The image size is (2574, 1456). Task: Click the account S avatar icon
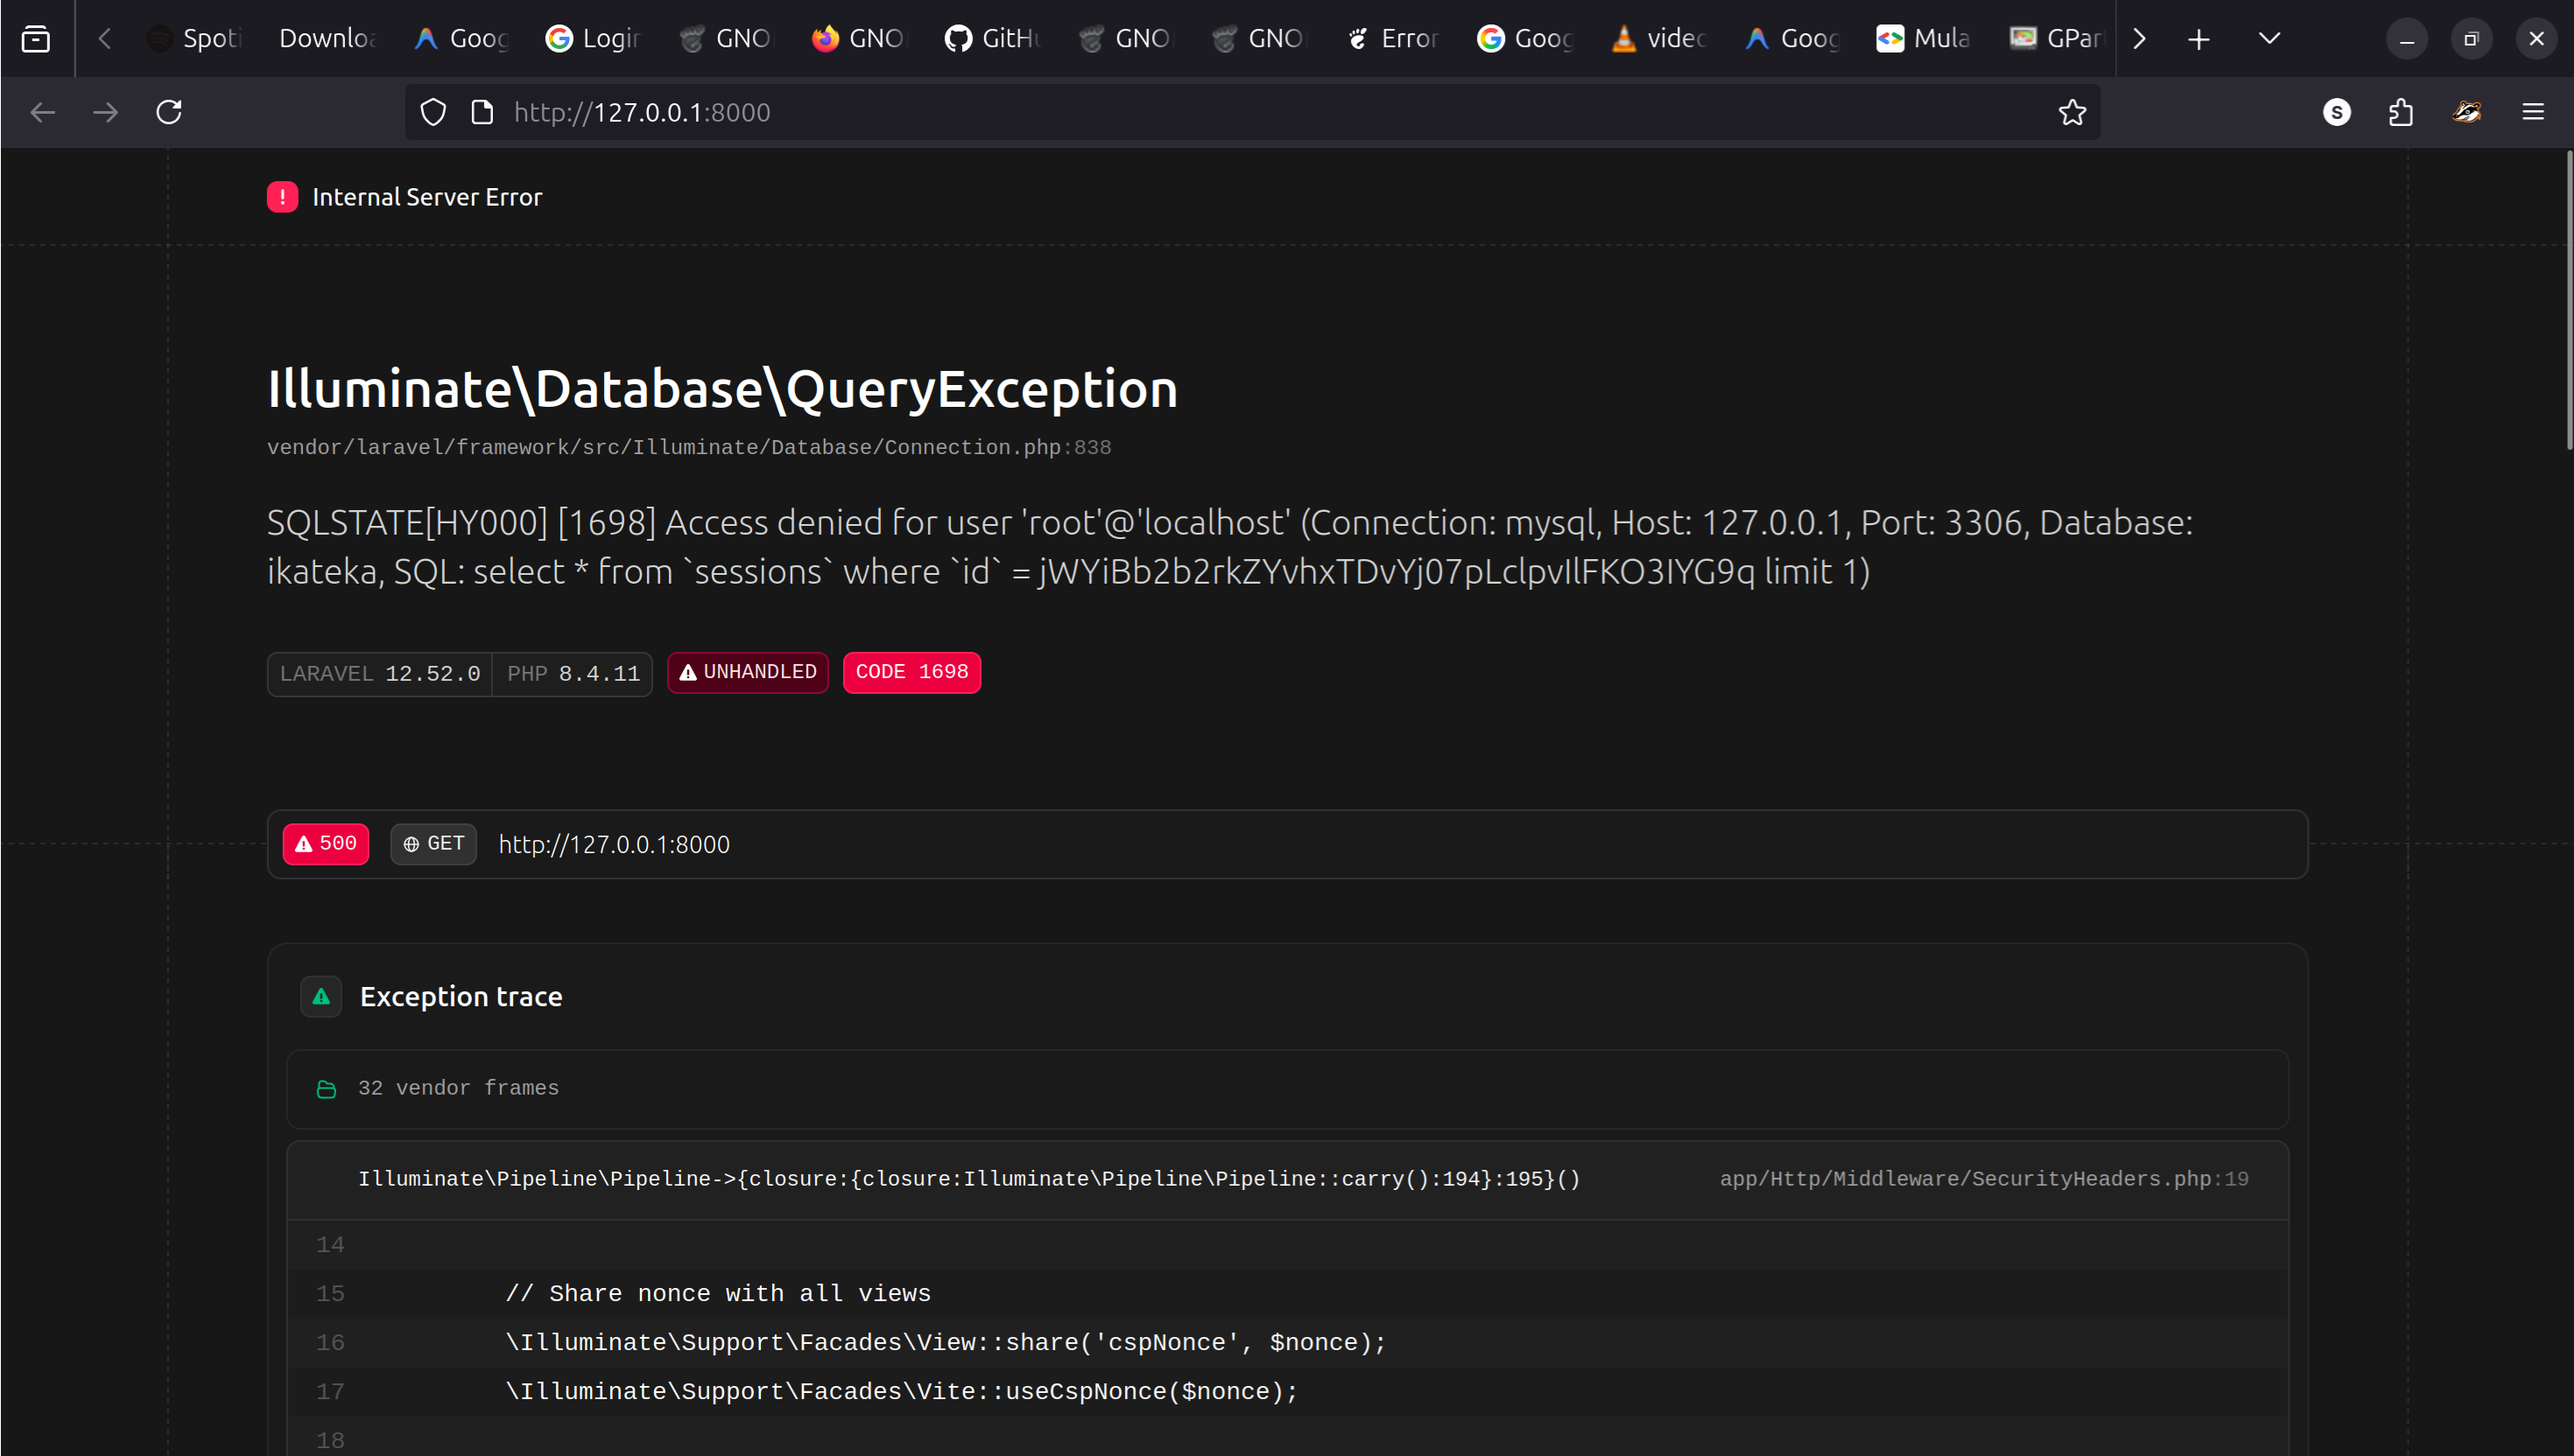pyautogui.click(x=2336, y=112)
